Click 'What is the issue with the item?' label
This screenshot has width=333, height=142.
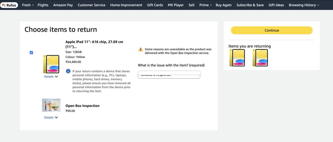171,65
